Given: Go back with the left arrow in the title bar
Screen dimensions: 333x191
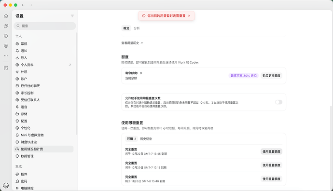Looking at the screenshot, I should tap(23, 5).
